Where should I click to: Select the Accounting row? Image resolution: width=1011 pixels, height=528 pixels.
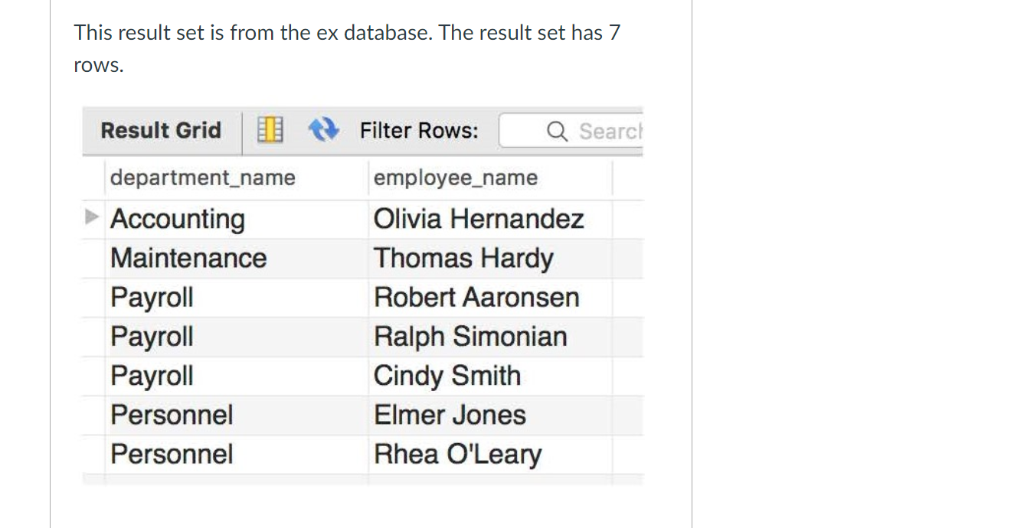(x=178, y=218)
